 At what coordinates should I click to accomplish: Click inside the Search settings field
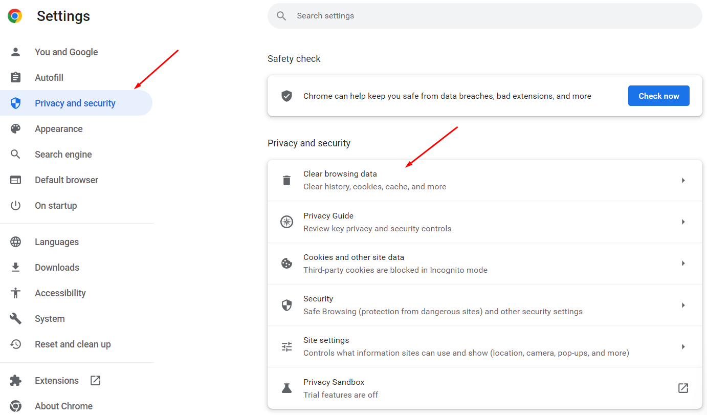[484, 16]
